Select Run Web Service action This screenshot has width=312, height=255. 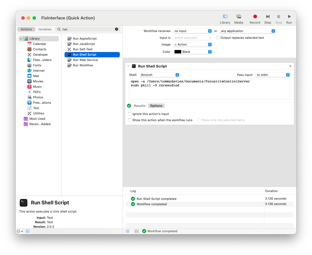(x=92, y=60)
